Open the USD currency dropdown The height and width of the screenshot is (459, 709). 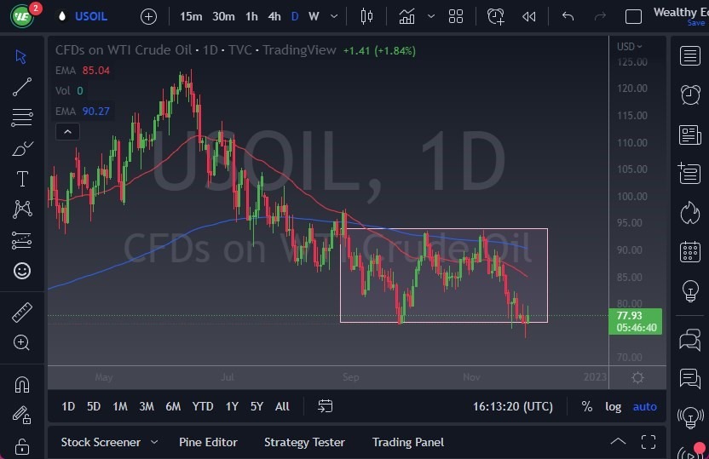[x=630, y=46]
